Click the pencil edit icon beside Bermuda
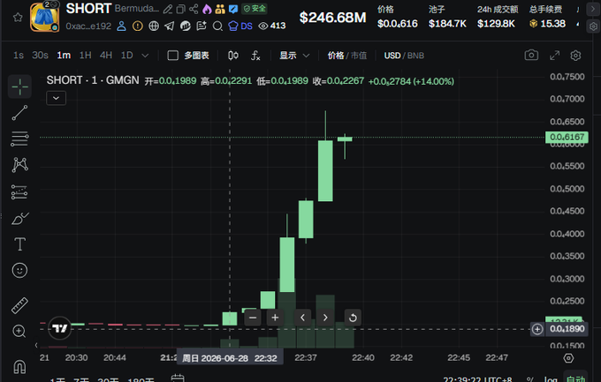 tap(168, 9)
